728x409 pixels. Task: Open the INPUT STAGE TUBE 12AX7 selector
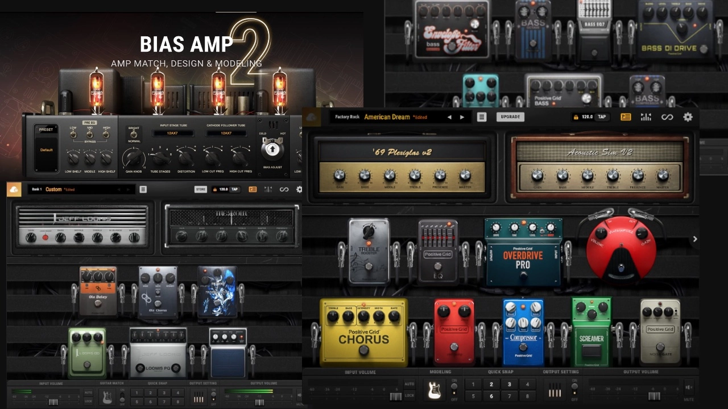[172, 133]
